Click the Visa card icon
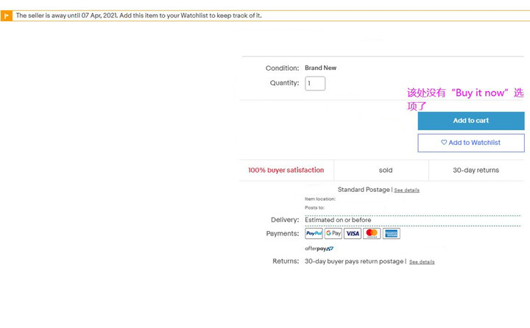This screenshot has height=328, width=530. [x=353, y=233]
